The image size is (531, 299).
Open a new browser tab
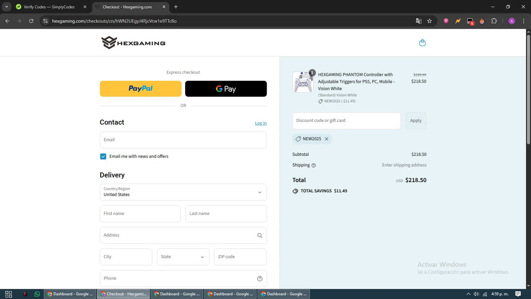pos(176,7)
